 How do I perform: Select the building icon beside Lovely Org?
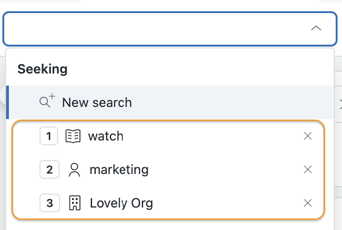coord(74,203)
